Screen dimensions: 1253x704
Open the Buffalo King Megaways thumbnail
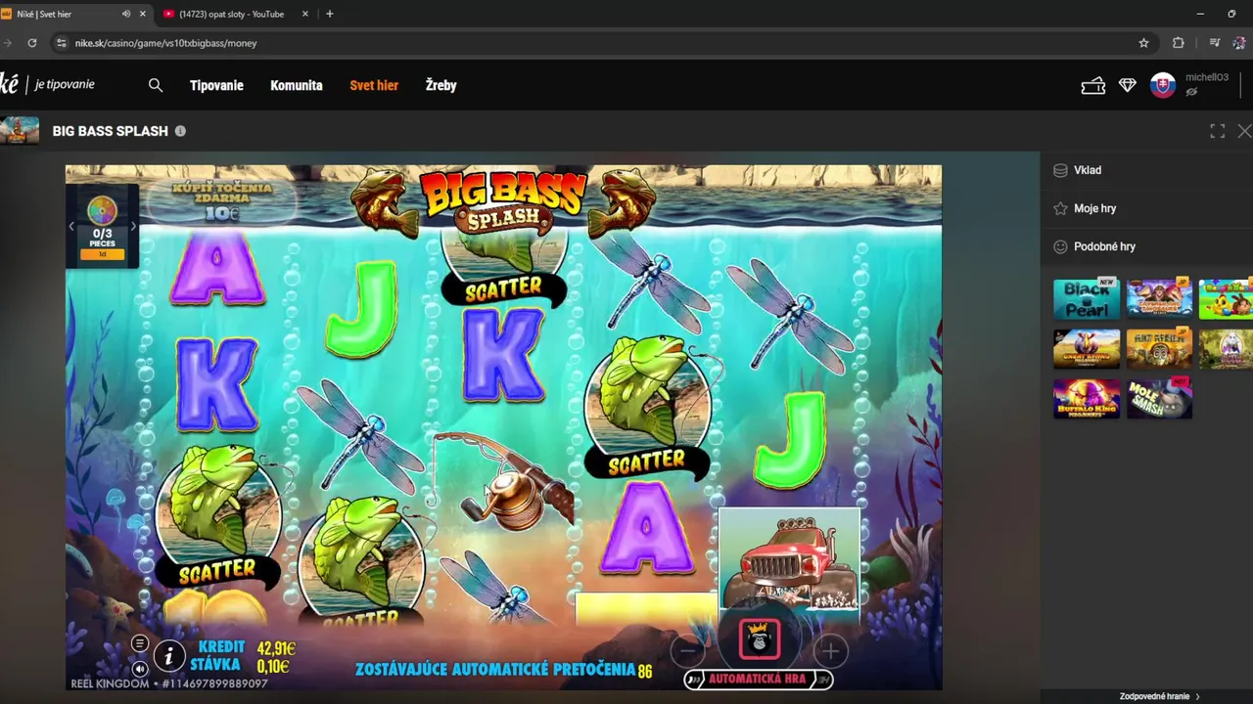click(x=1087, y=398)
